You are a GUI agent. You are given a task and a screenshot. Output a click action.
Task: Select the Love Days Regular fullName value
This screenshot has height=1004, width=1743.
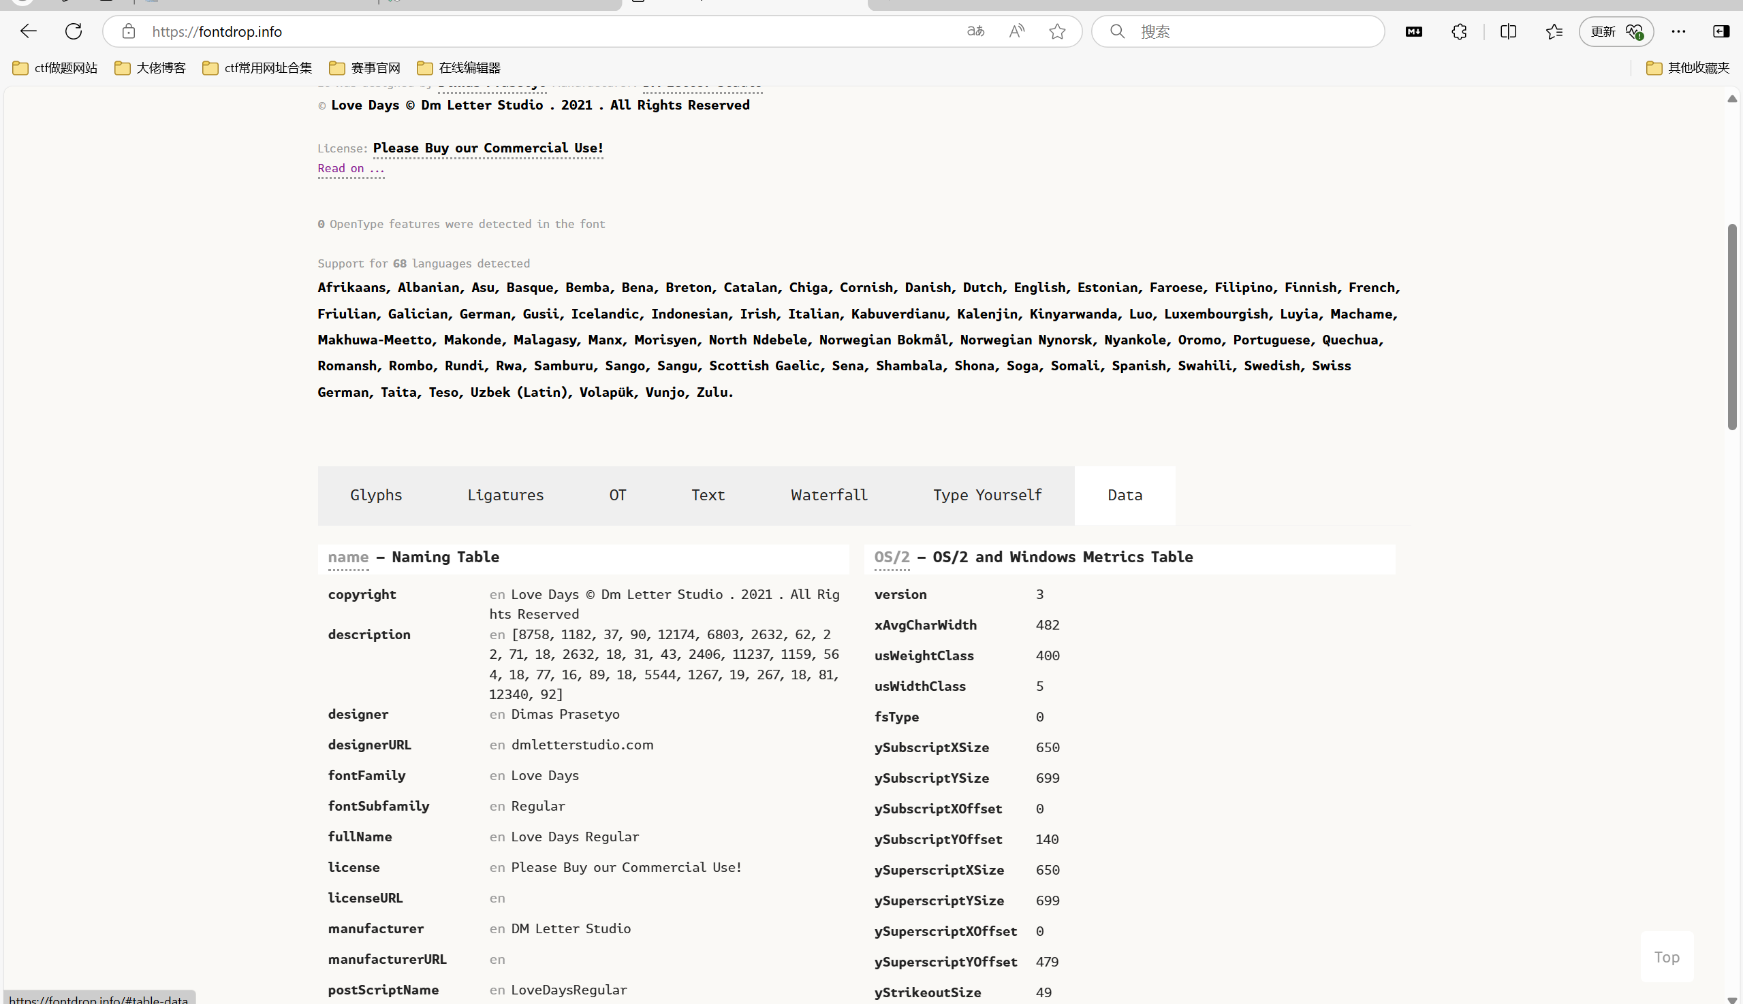click(575, 837)
